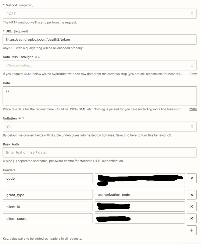201x244 pixels.
Task: Add a new header with plus button
Action: tap(192, 230)
